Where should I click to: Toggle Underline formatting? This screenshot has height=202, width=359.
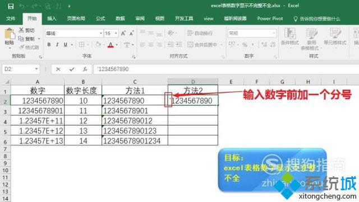click(66, 45)
